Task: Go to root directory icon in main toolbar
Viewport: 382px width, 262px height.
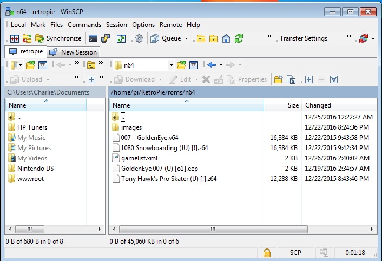Action: click(213, 38)
